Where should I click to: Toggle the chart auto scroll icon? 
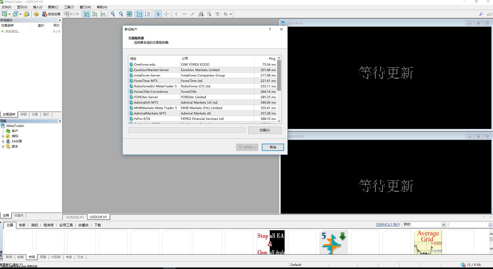[139, 14]
